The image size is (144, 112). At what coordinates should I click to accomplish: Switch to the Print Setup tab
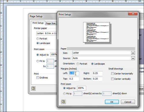click(38, 23)
